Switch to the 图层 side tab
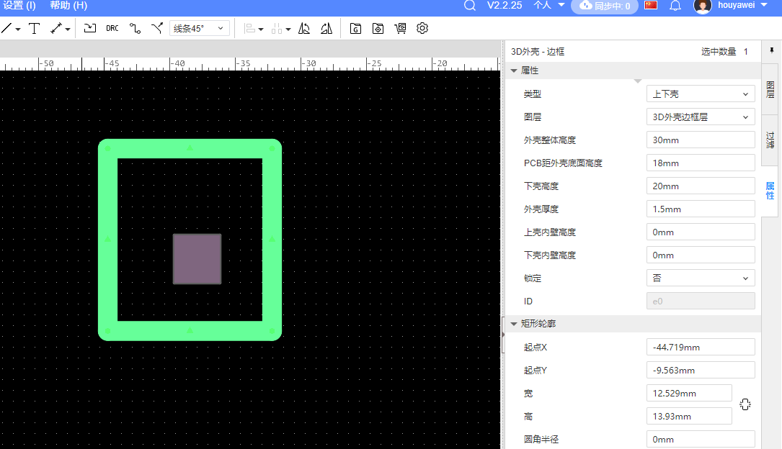Screen dimensions: 782x449 770,89
